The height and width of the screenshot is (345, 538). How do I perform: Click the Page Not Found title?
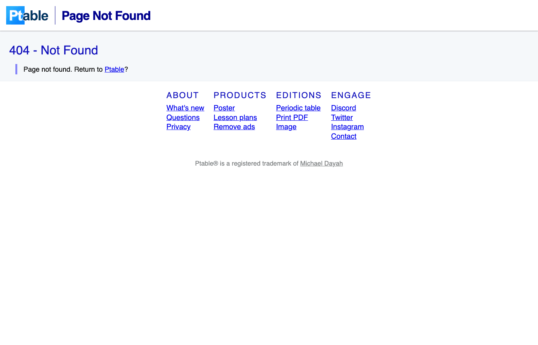pyautogui.click(x=106, y=16)
